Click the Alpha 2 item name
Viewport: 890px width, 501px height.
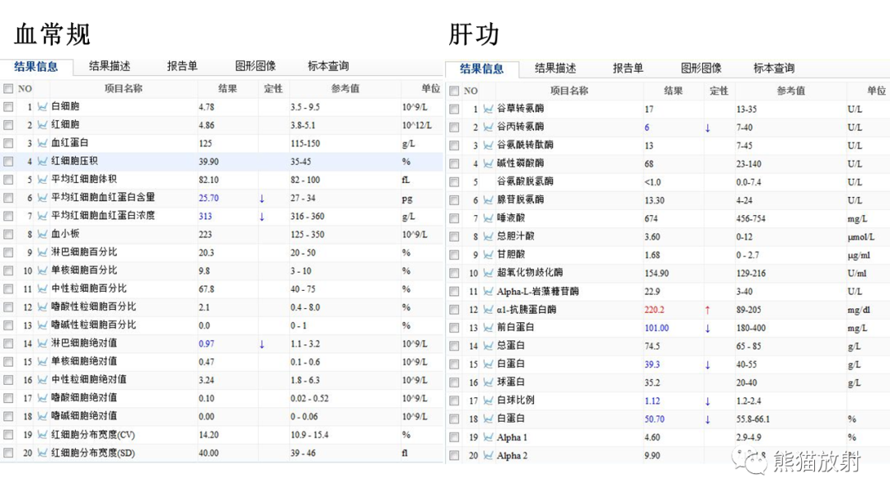pyautogui.click(x=512, y=456)
